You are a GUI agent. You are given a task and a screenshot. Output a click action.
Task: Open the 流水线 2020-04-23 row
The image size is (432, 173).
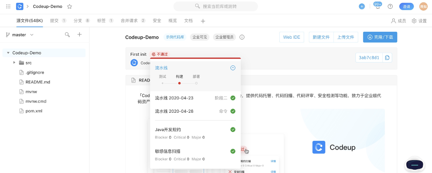pyautogui.click(x=195, y=98)
